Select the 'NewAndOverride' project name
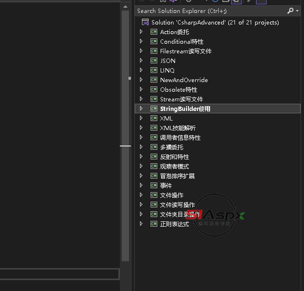Viewport: 304px width, 291px height. click(184, 80)
